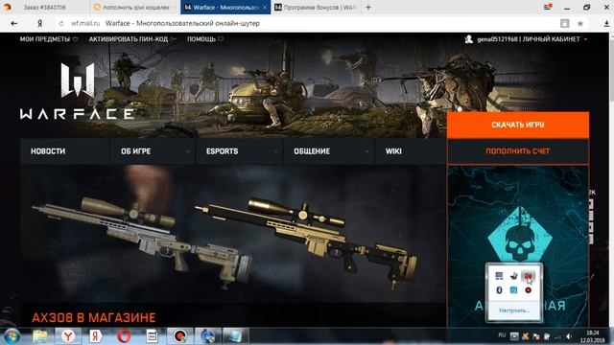Open the screen recorder taskbar icon

[180, 336]
